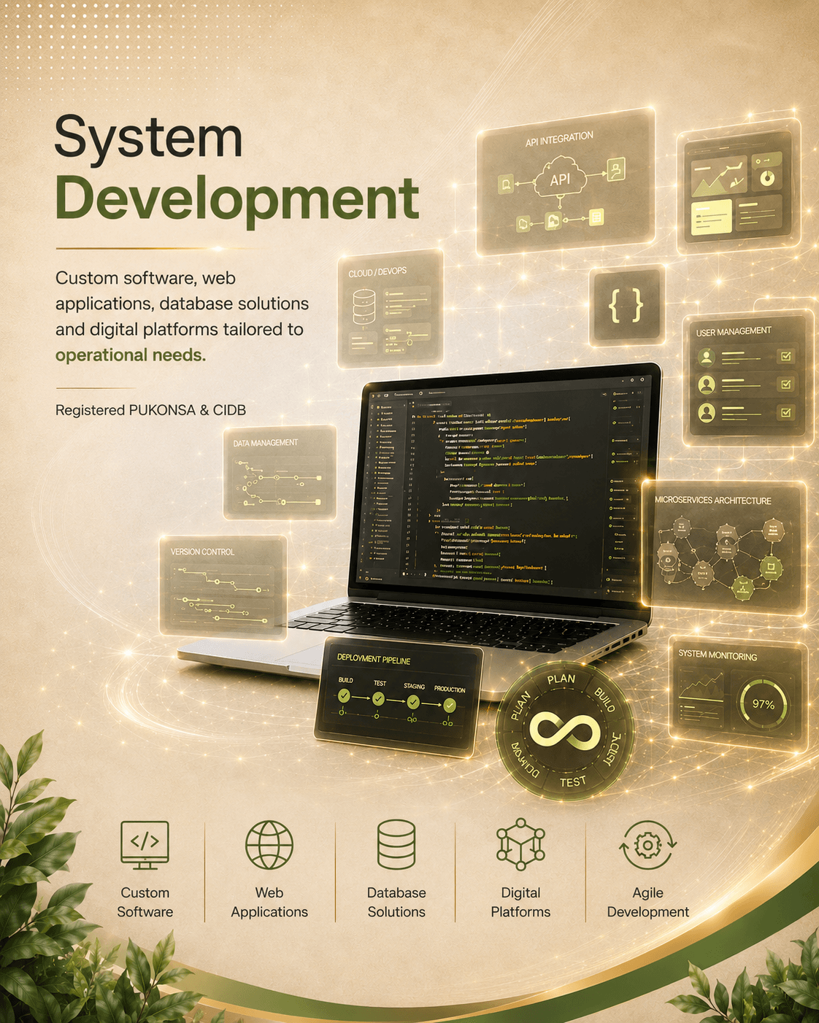The width and height of the screenshot is (819, 1023).
Task: Click the 'USER MANAGEMENT' card title
Action: point(734,331)
